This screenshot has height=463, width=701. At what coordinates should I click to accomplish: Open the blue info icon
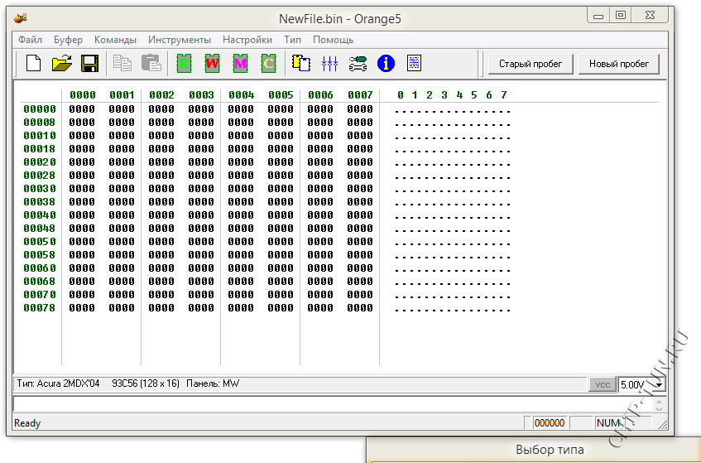coord(386,63)
